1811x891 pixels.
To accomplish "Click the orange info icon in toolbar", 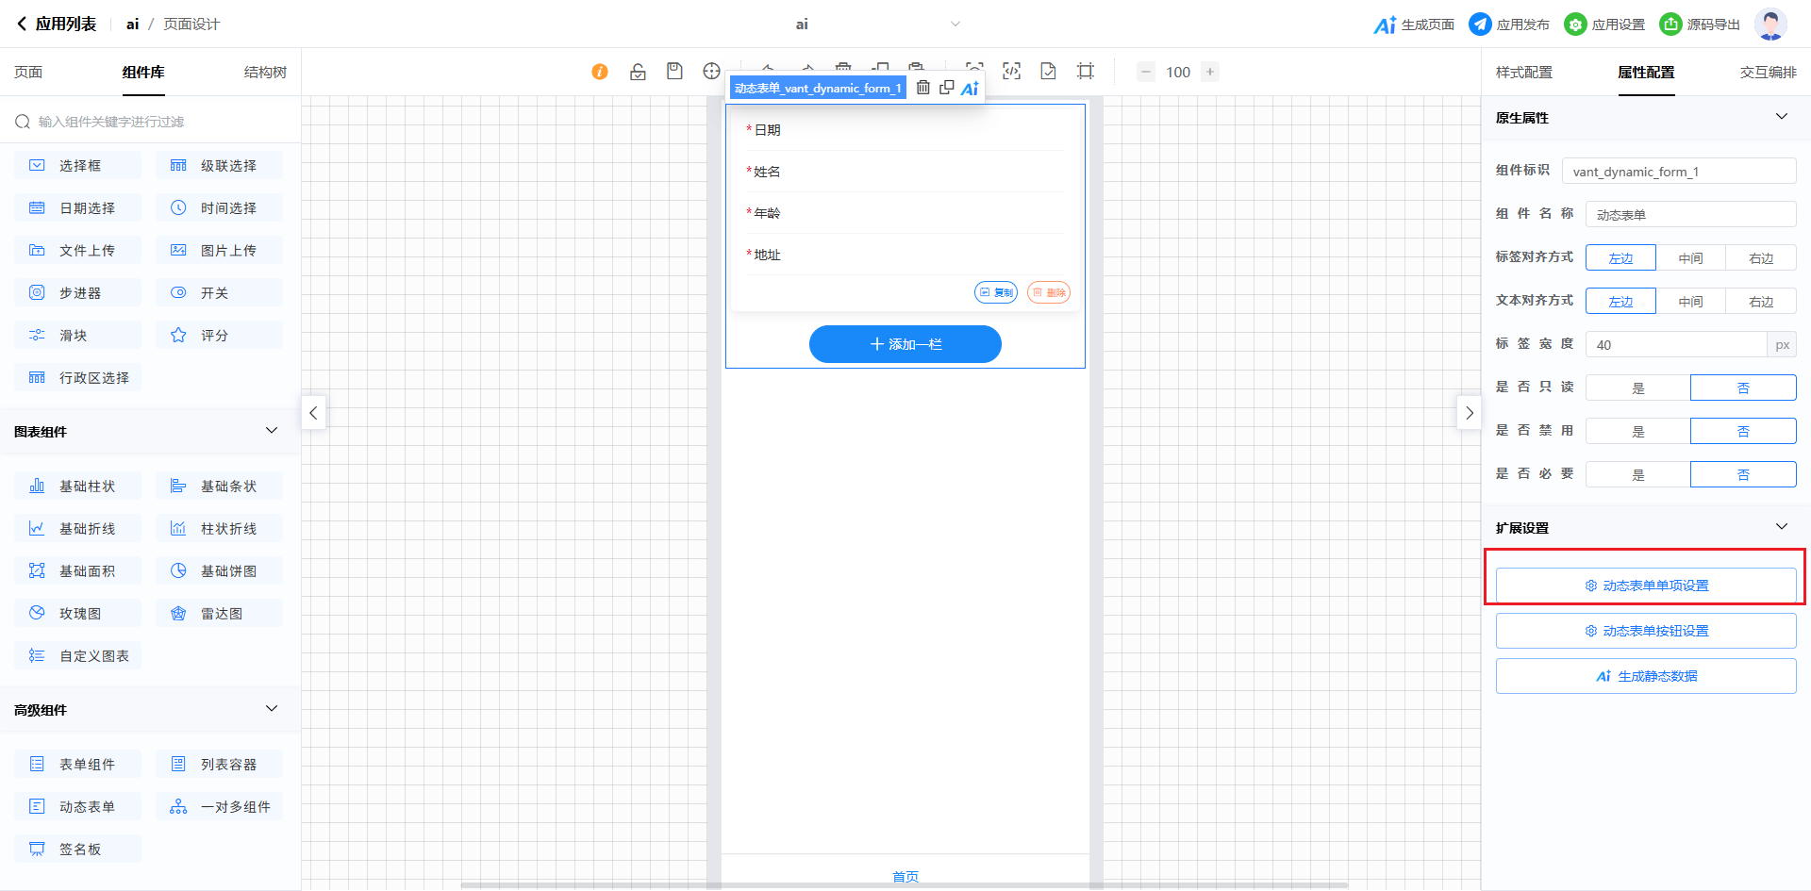I will click(x=600, y=72).
